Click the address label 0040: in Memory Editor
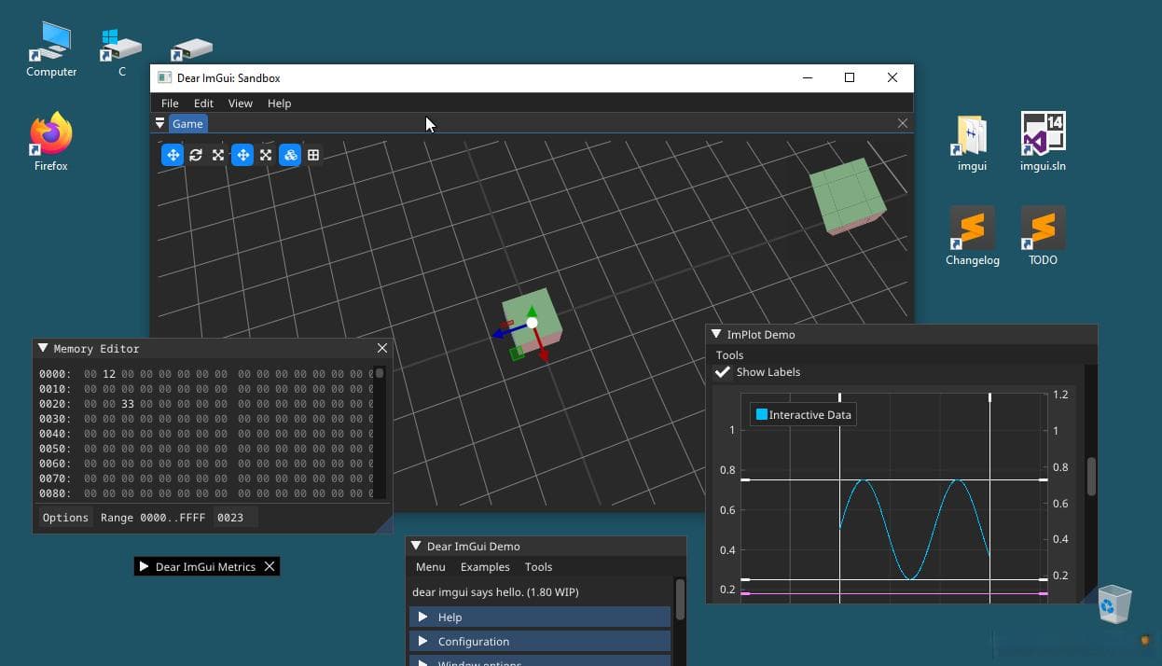Viewport: 1162px width, 666px height. pyautogui.click(x=55, y=433)
